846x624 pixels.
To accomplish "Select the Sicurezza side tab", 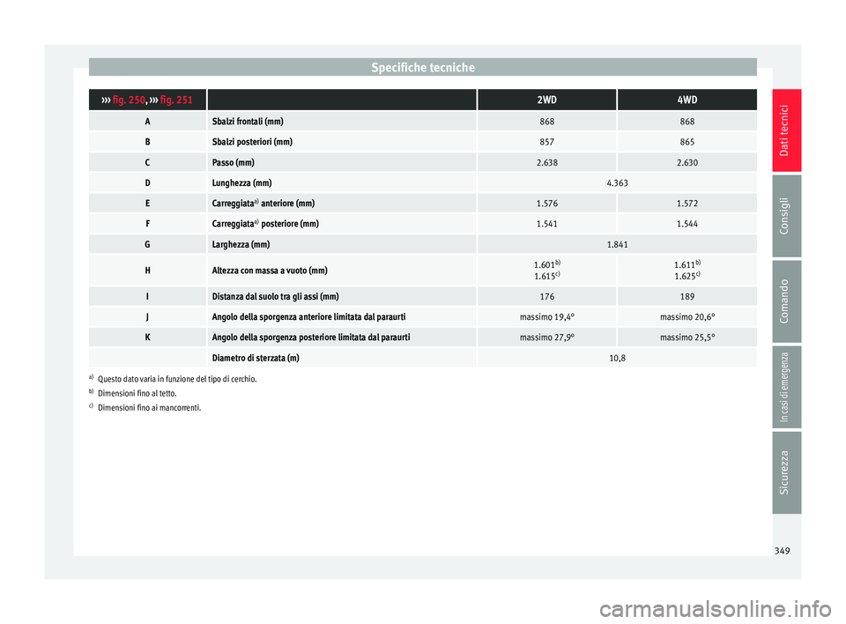I will point(786,472).
